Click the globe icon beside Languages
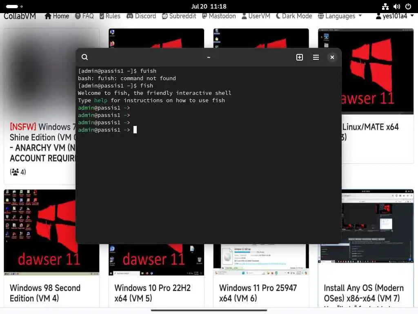 (321, 16)
